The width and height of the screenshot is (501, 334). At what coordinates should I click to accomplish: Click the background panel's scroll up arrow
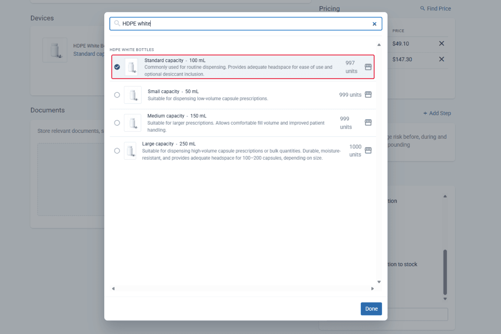pos(445,196)
